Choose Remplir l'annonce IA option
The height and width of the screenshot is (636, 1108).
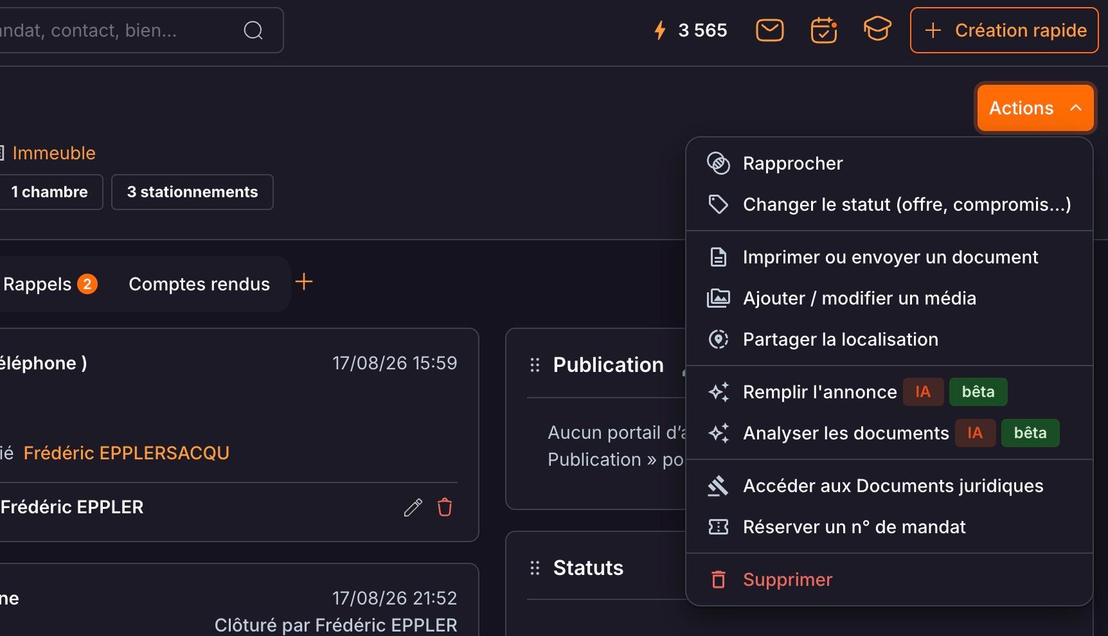point(889,392)
